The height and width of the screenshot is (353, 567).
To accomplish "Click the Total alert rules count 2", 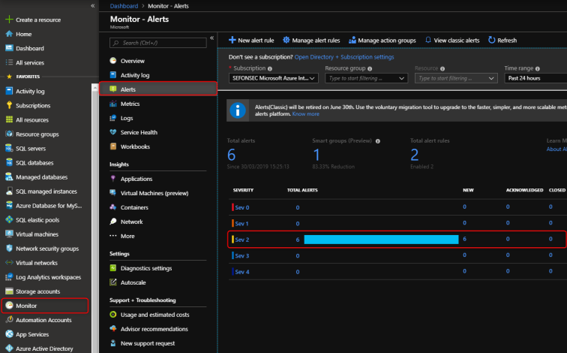I will [415, 155].
